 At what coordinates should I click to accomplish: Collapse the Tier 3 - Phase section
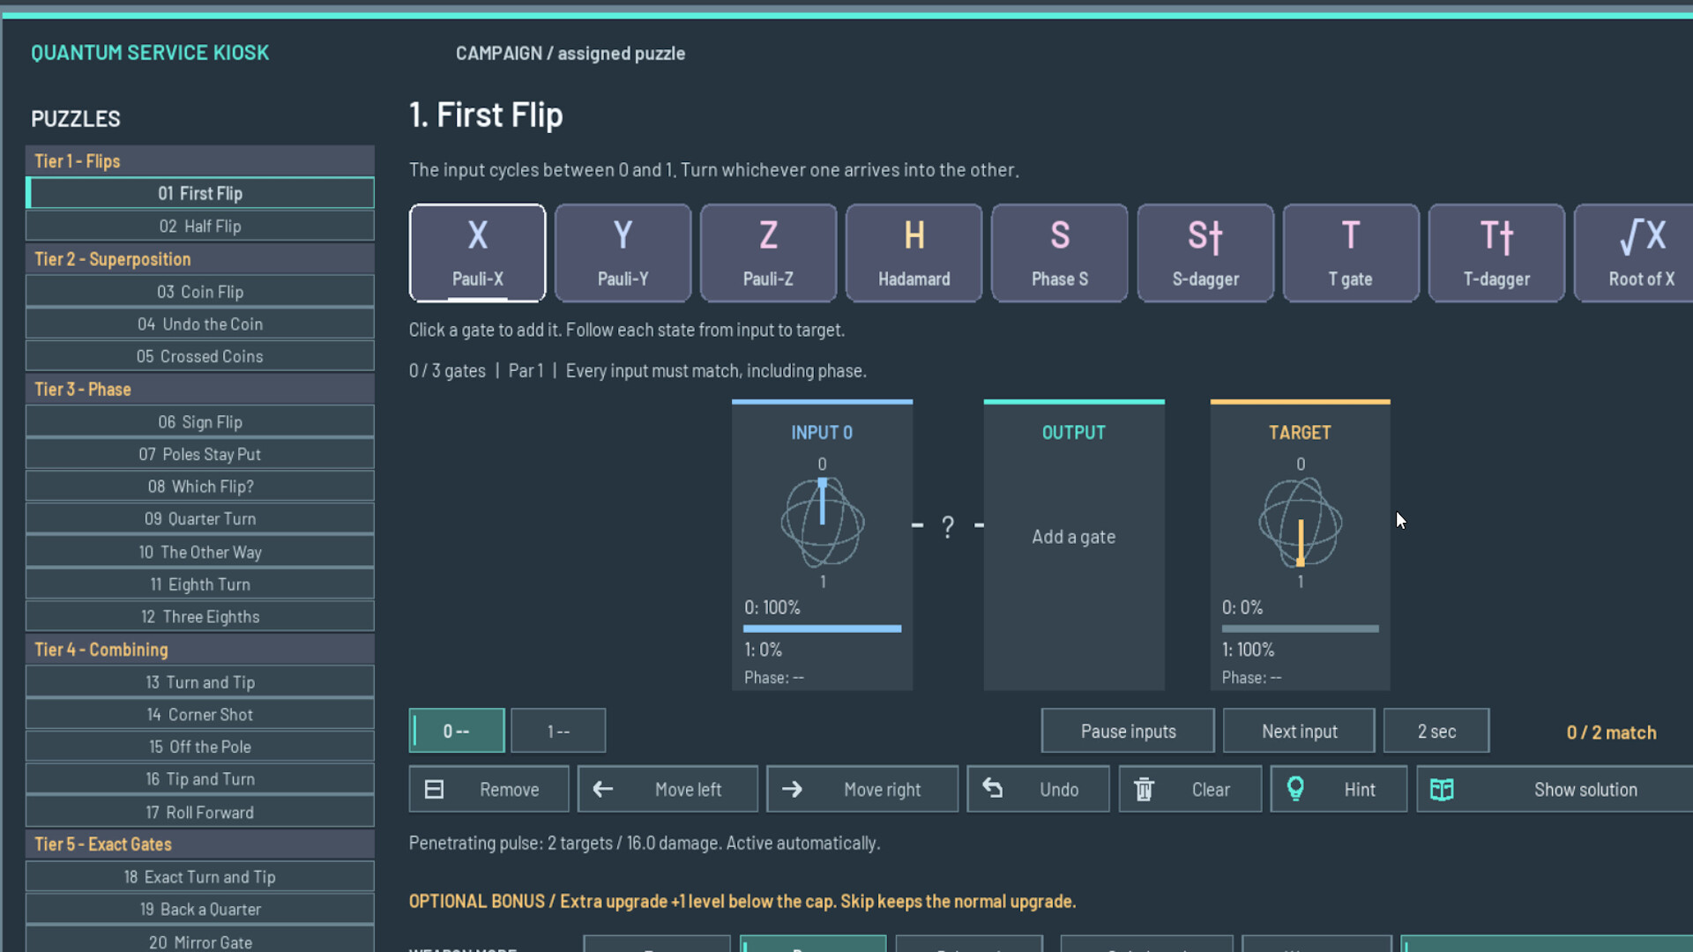click(x=200, y=390)
